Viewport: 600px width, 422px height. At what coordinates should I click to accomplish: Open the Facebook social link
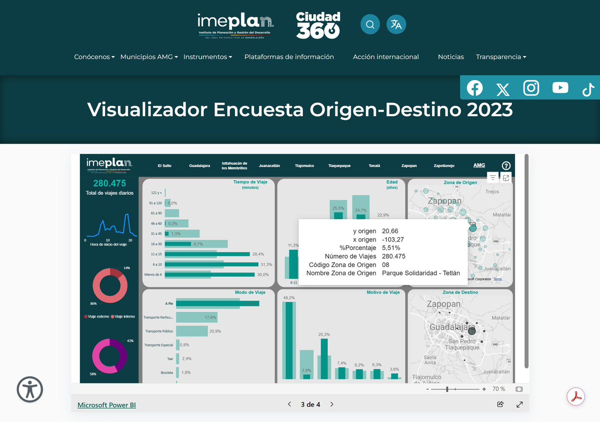(x=474, y=88)
